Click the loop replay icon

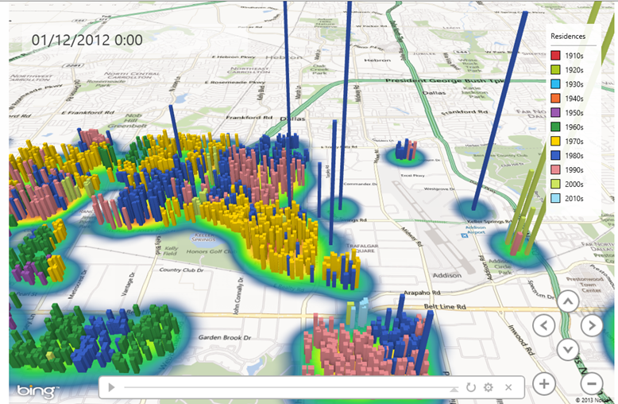[470, 387]
